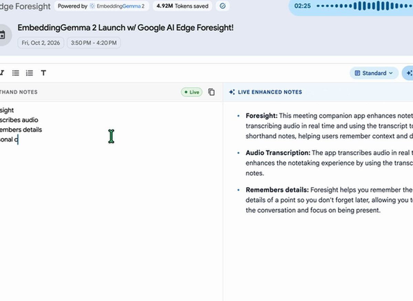Click the shorthand note line ending in 'sight'

coord(7,110)
